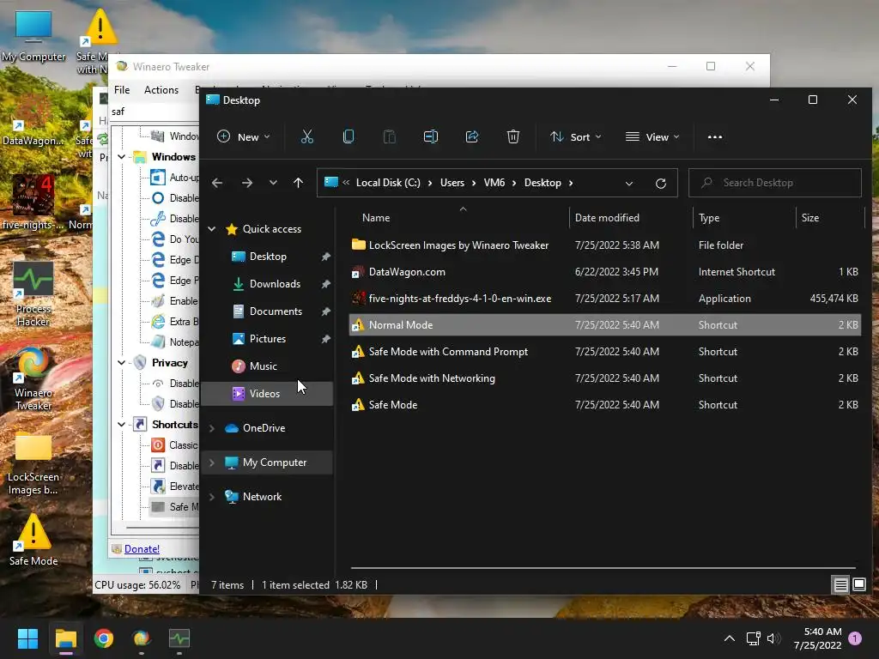
Task: Show hidden tray icons chevron
Action: click(730, 638)
